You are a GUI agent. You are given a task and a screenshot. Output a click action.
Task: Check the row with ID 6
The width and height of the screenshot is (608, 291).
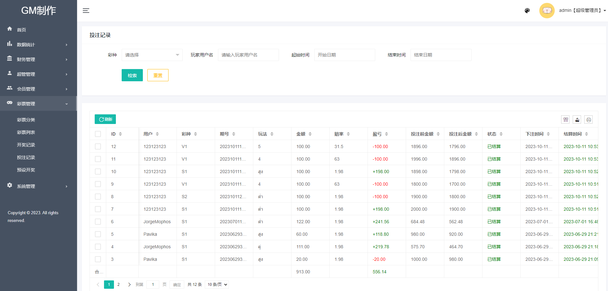[x=98, y=222]
